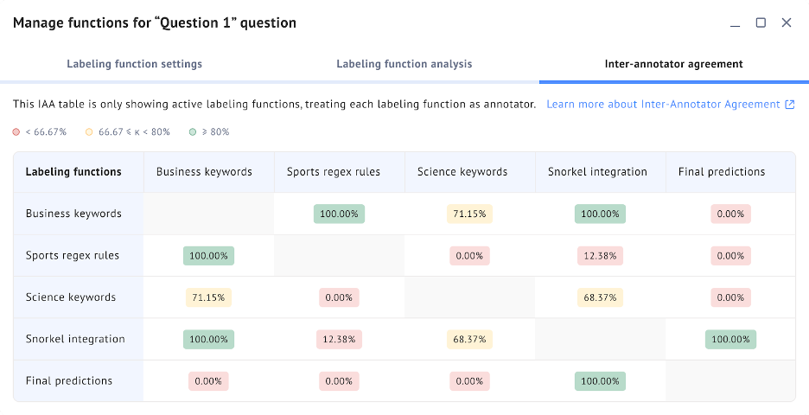Select the Snorkel integration row label
809x415 pixels.
(x=75, y=339)
